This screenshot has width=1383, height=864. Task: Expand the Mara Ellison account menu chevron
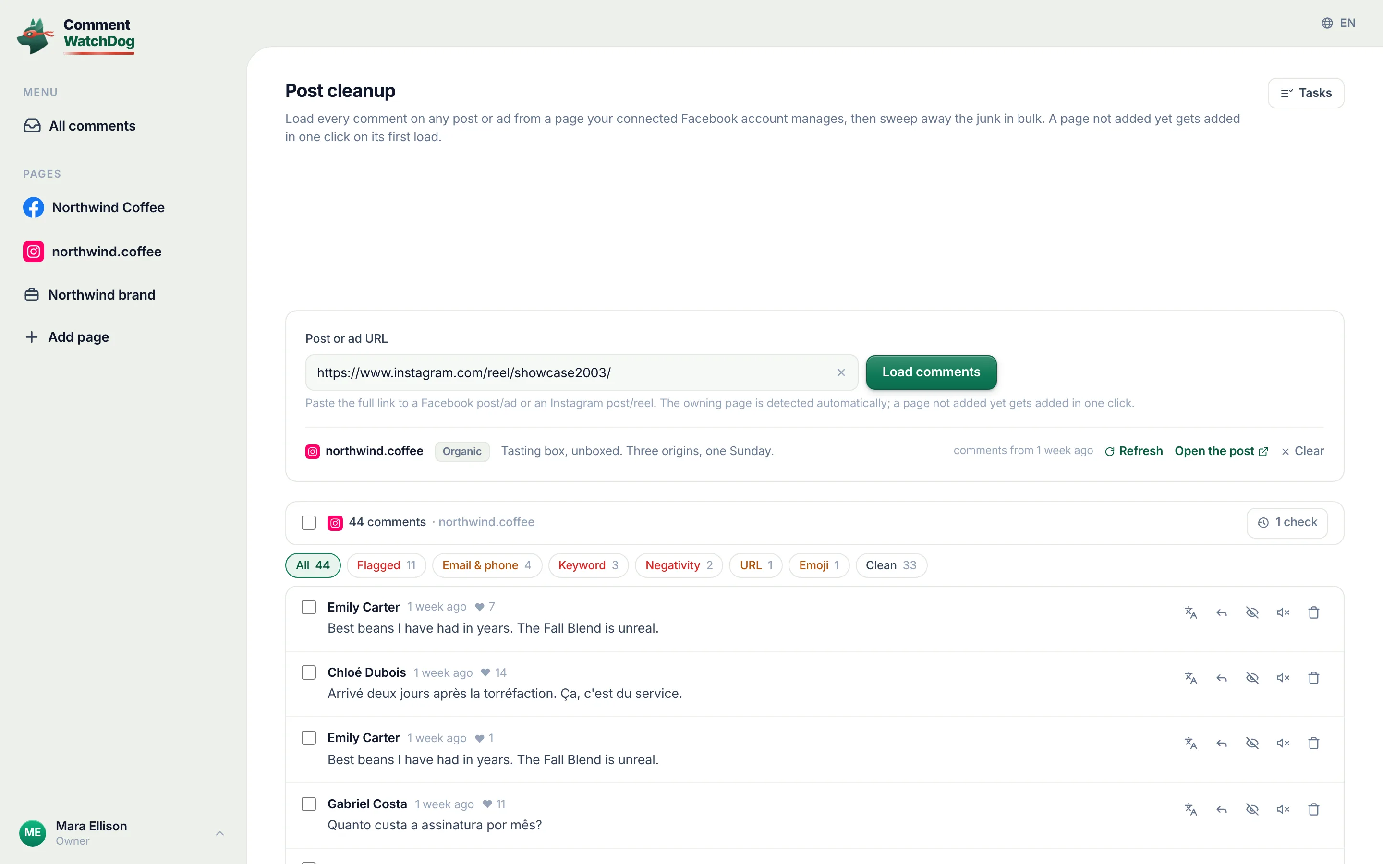pyautogui.click(x=220, y=833)
